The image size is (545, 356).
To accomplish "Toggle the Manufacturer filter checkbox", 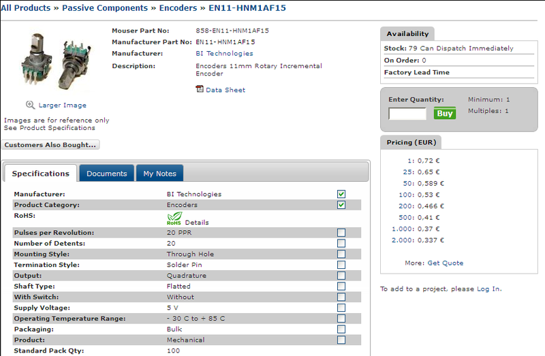I will (341, 194).
